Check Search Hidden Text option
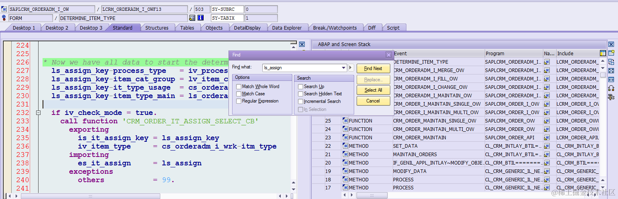This screenshot has height=199, width=618. click(301, 94)
